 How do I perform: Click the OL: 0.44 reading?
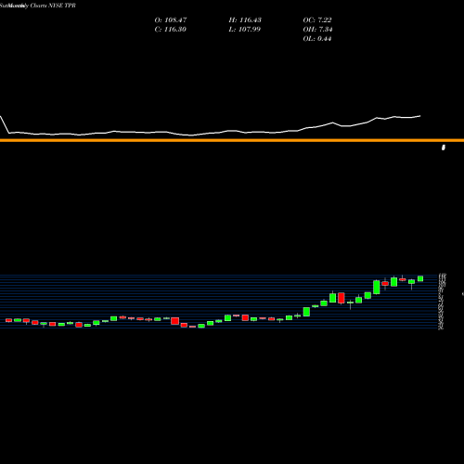pyautogui.click(x=317, y=39)
